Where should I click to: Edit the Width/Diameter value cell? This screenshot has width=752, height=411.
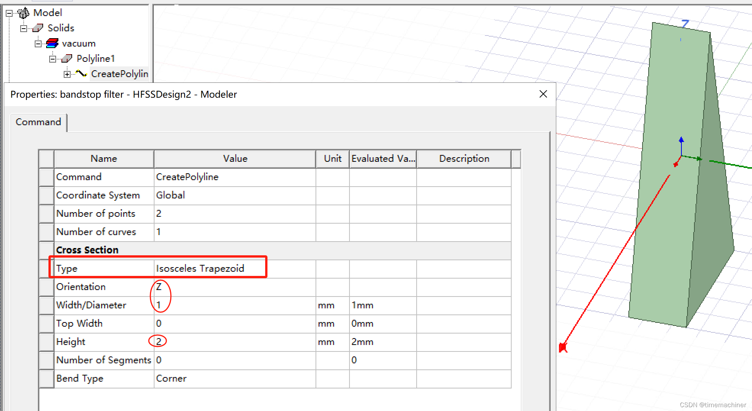[159, 305]
